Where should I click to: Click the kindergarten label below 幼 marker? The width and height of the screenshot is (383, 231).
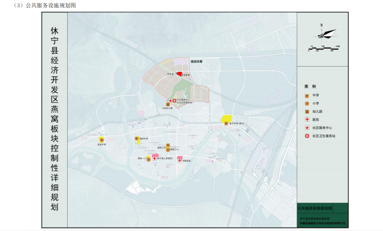tap(167, 108)
